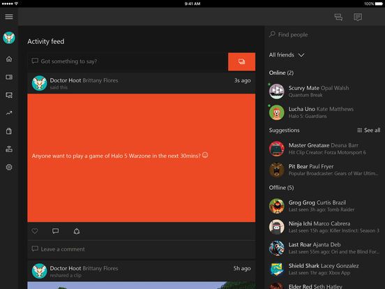Open the messages icon in top bar
Screen dimensions: 385x289
click(x=358, y=17)
